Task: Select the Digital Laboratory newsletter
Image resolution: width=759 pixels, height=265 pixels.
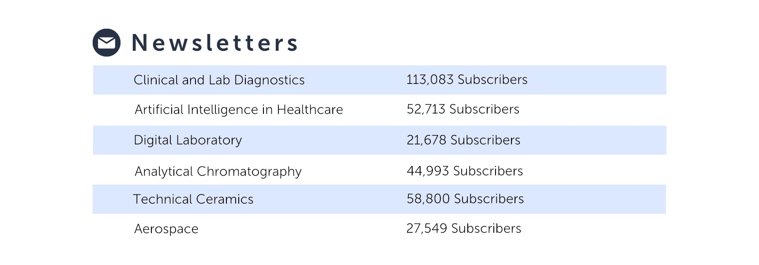Action: click(x=188, y=140)
